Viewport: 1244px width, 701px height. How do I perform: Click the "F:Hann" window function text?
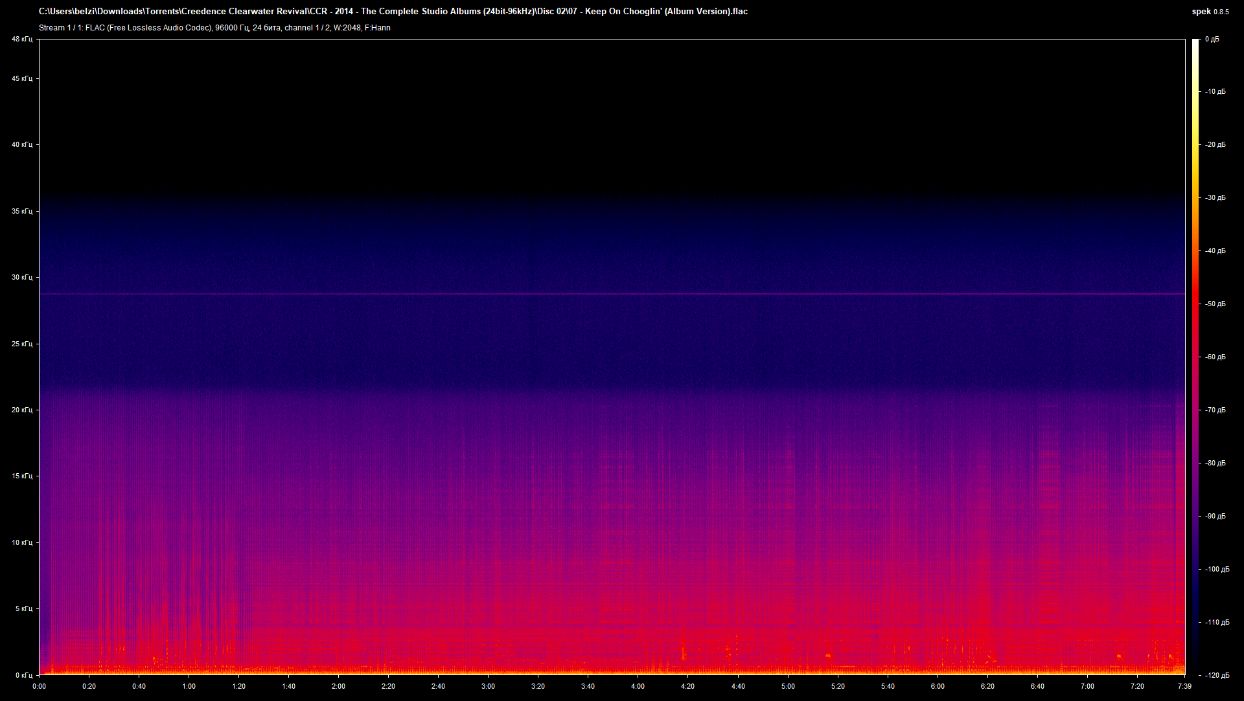378,28
